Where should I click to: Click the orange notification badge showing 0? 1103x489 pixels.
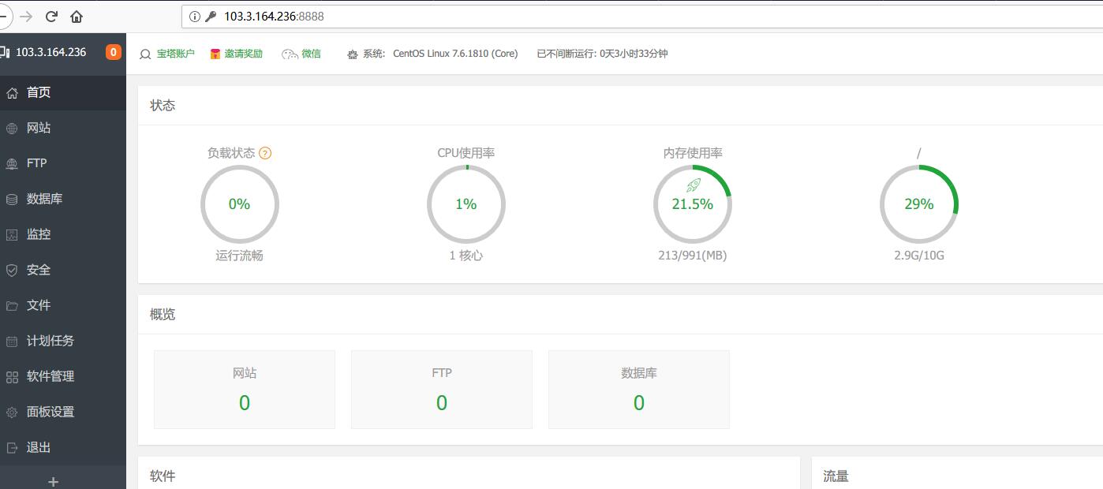pos(114,52)
